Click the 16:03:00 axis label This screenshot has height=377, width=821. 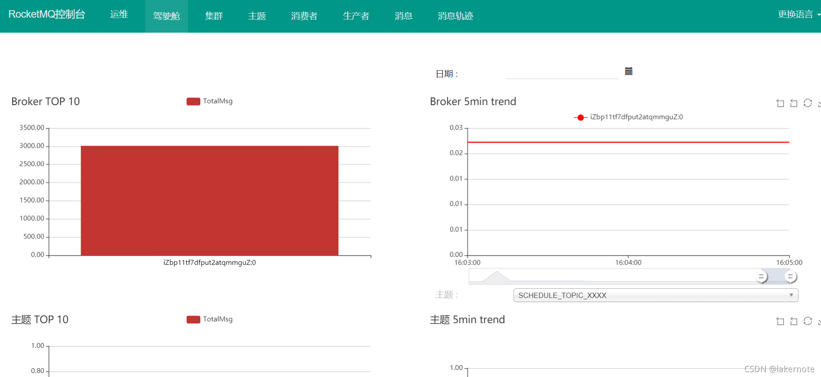467,262
